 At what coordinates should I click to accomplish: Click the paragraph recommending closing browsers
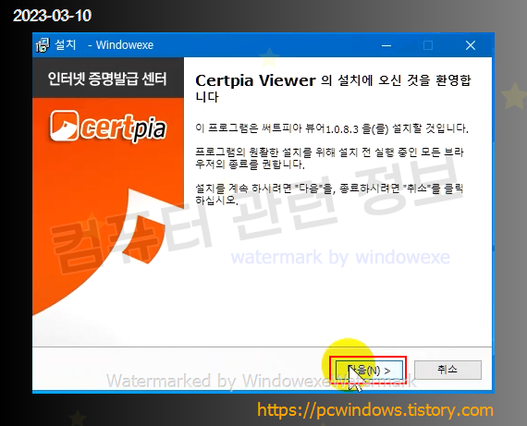click(x=329, y=158)
